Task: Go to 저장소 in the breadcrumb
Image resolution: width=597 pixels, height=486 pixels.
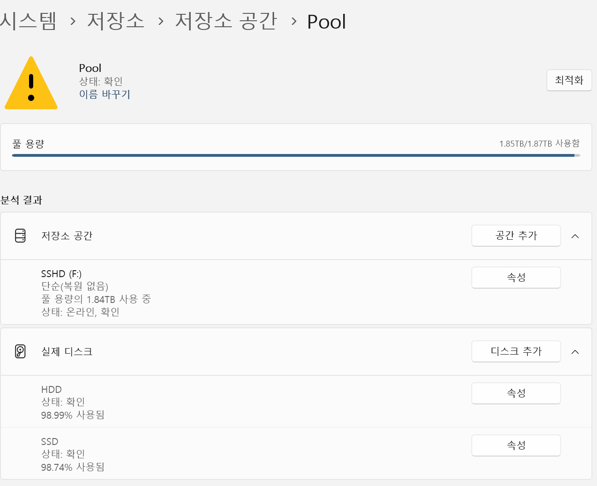Action: (116, 21)
